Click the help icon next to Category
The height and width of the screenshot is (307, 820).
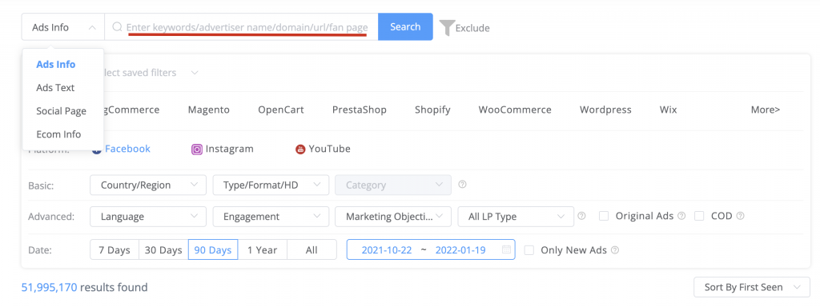pos(462,185)
